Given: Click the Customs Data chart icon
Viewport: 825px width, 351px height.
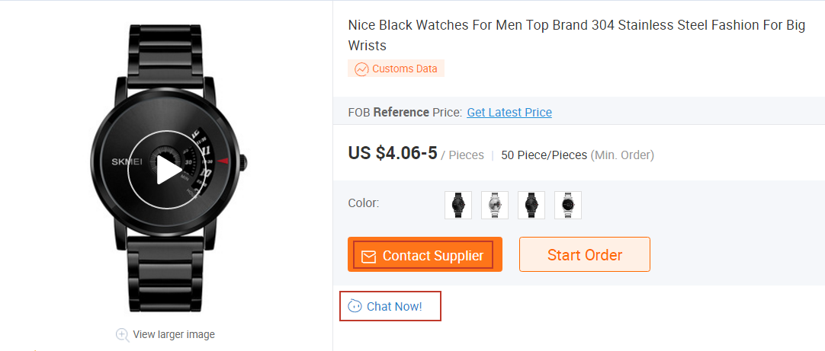Looking at the screenshot, I should click(361, 69).
